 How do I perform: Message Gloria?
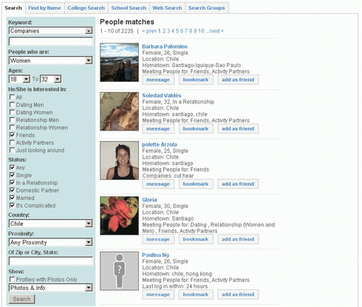click(158, 239)
